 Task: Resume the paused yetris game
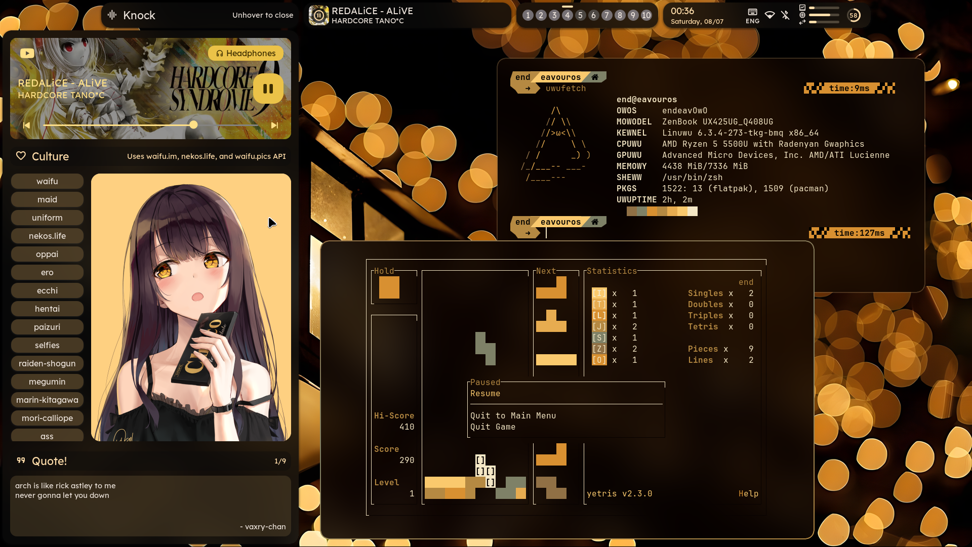pos(485,393)
